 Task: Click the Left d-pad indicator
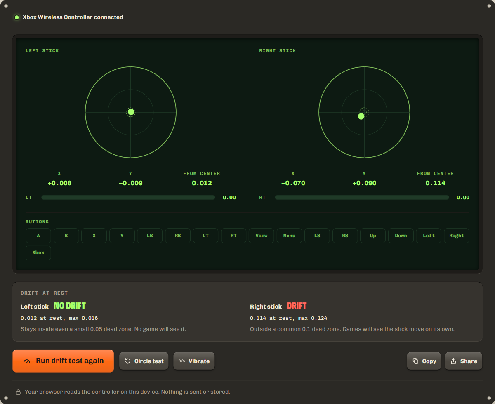click(429, 236)
